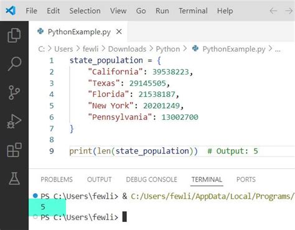The width and height of the screenshot is (295, 230).
Task: Click the closing brace on line 7
Action: coord(72,129)
